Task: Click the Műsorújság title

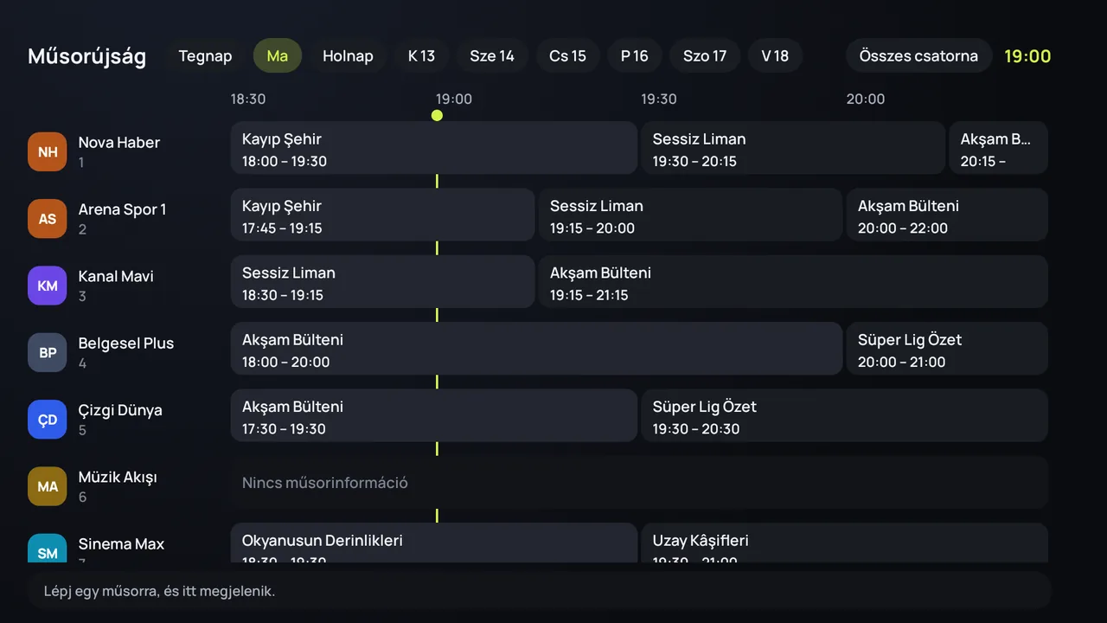Action: 87,56
